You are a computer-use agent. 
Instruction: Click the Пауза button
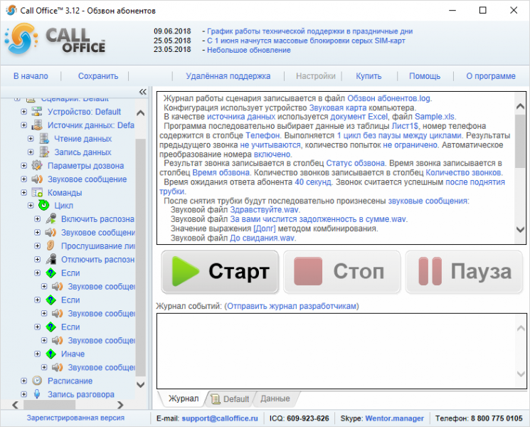[464, 272]
